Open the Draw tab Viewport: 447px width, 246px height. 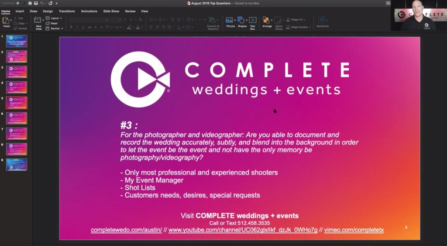[x=33, y=11]
